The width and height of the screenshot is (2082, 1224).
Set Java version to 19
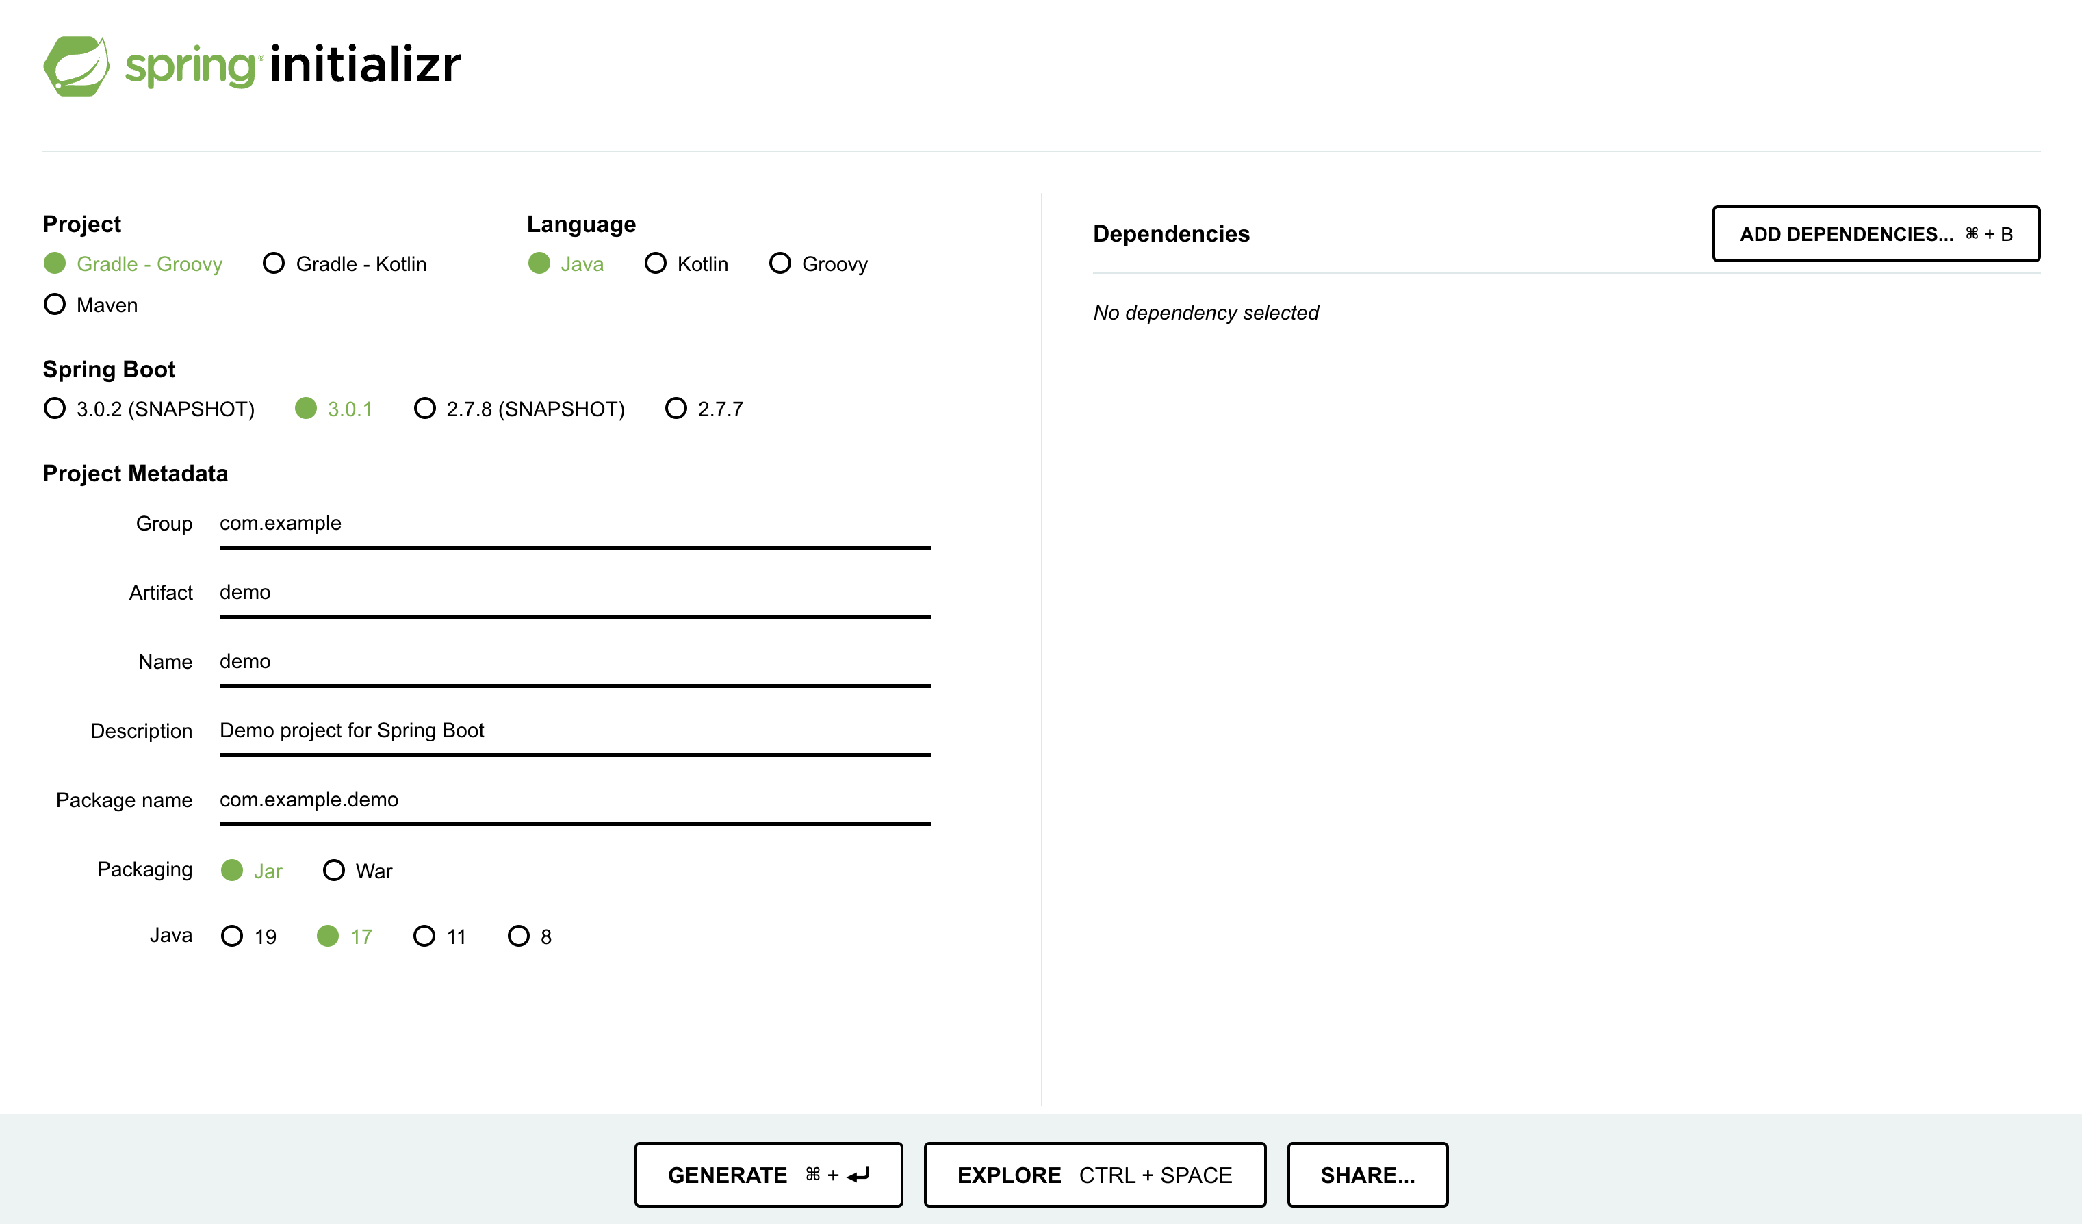(232, 936)
